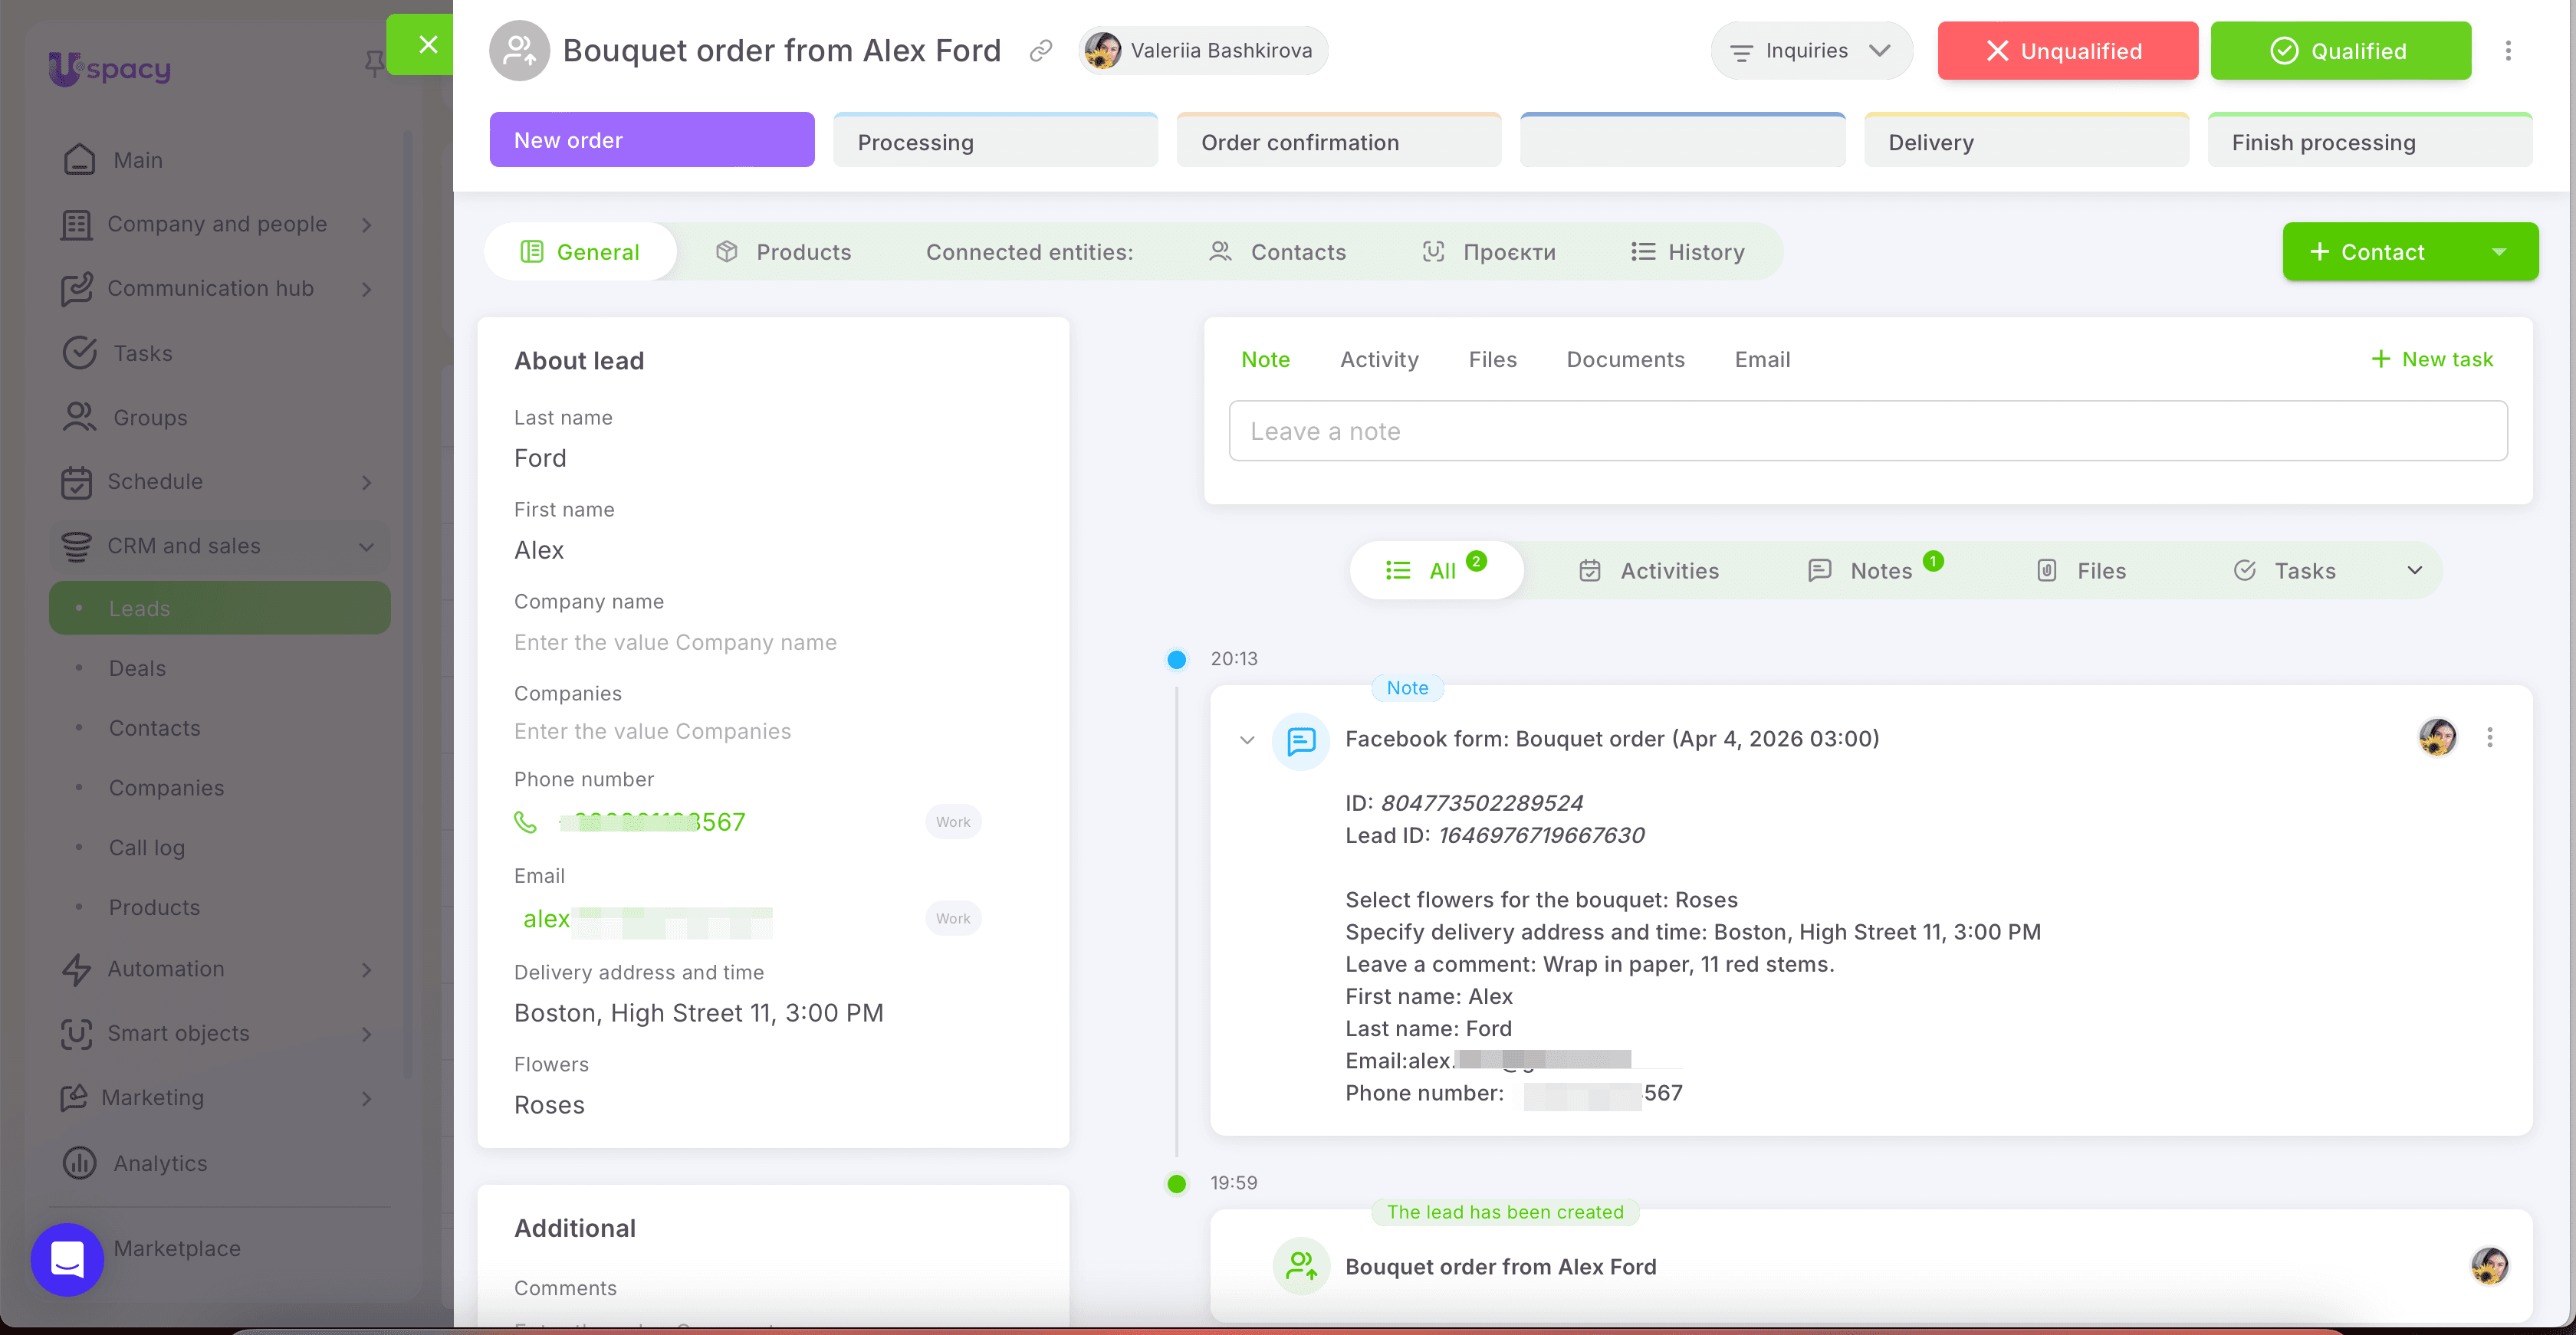Switch to Activity tab in note panel
Screen dimensions: 2576x1335
coord(1379,359)
